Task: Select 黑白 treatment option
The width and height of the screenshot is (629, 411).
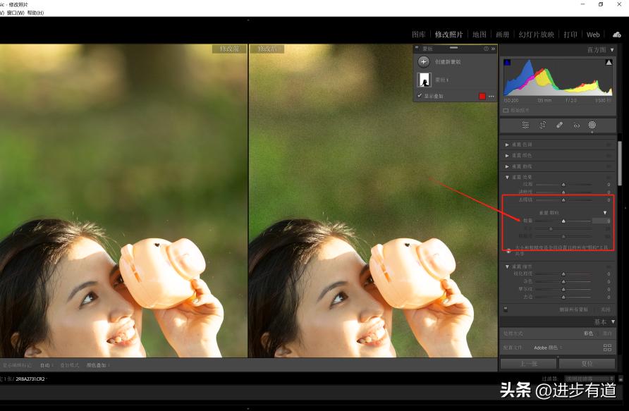Action: [607, 333]
